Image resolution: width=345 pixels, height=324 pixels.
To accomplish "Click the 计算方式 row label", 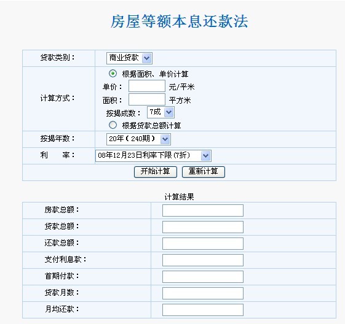I will [57, 98].
